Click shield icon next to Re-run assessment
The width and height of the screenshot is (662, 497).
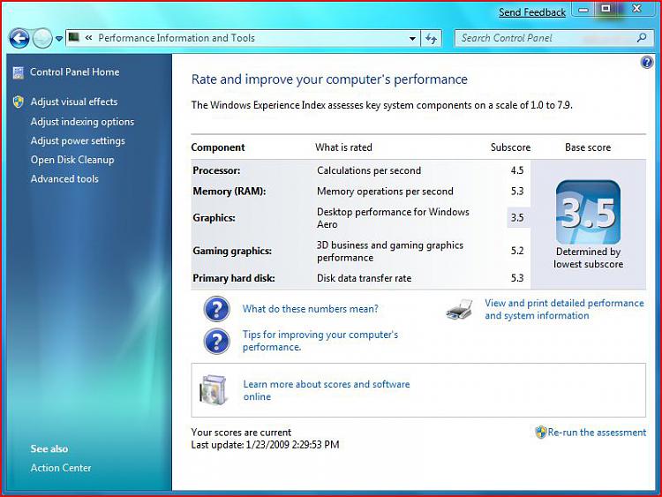pos(540,433)
